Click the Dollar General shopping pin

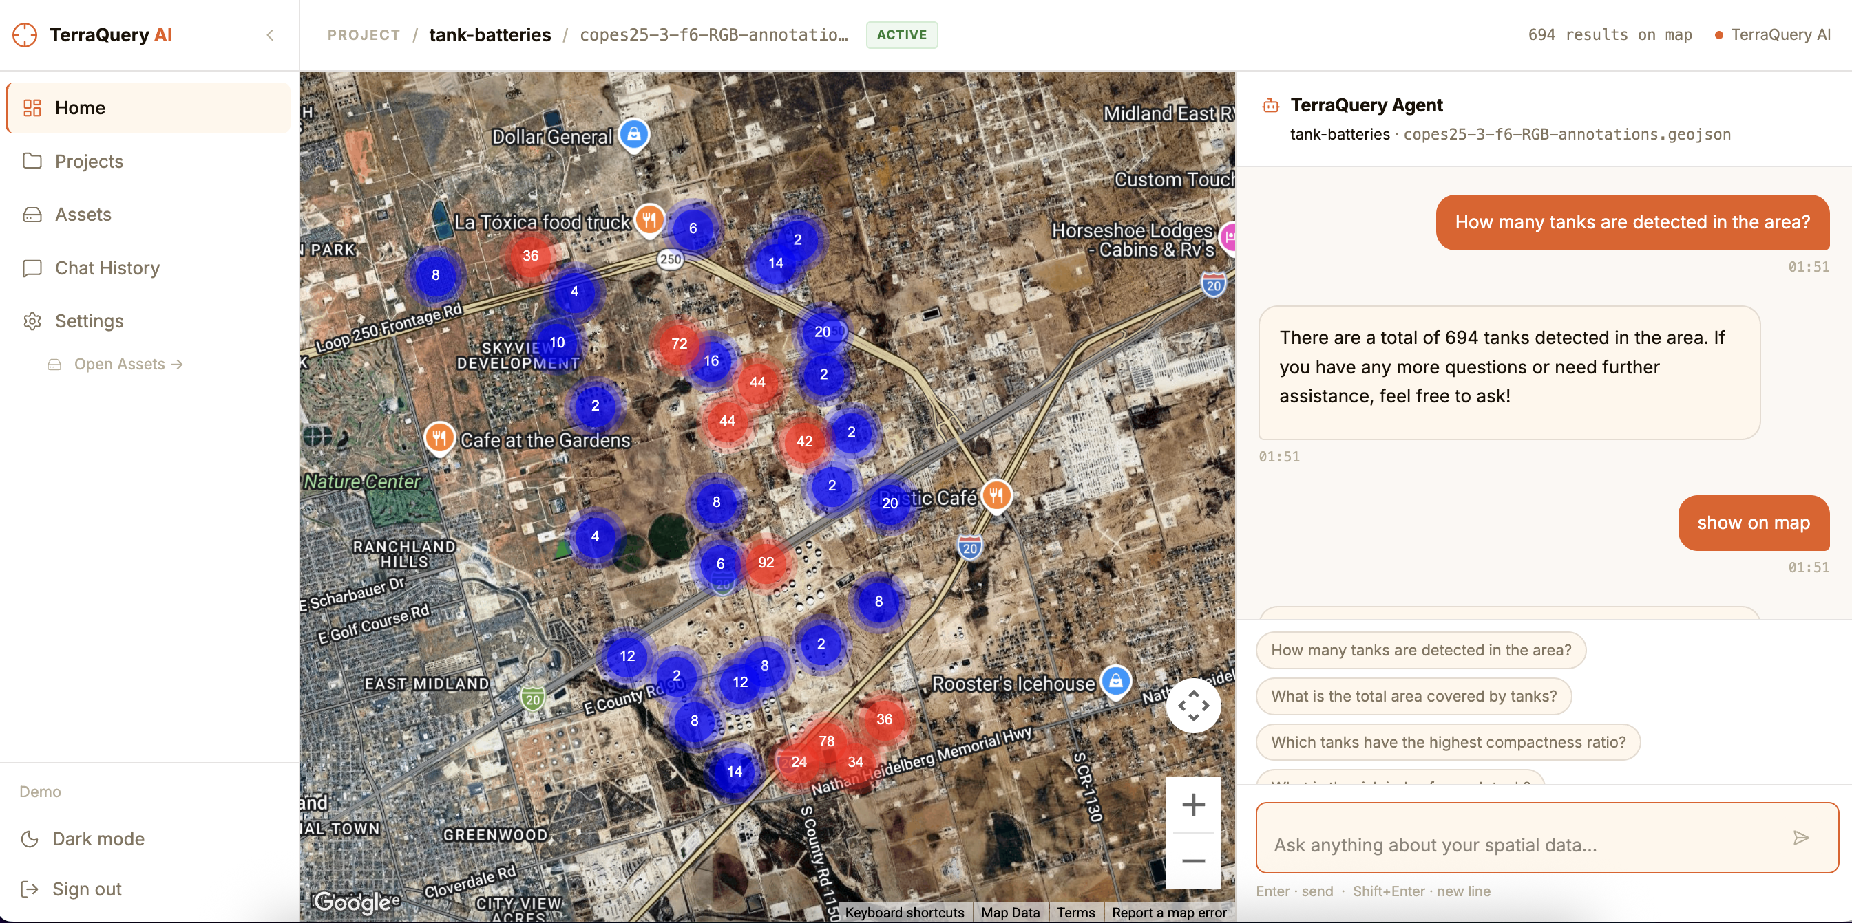[633, 134]
